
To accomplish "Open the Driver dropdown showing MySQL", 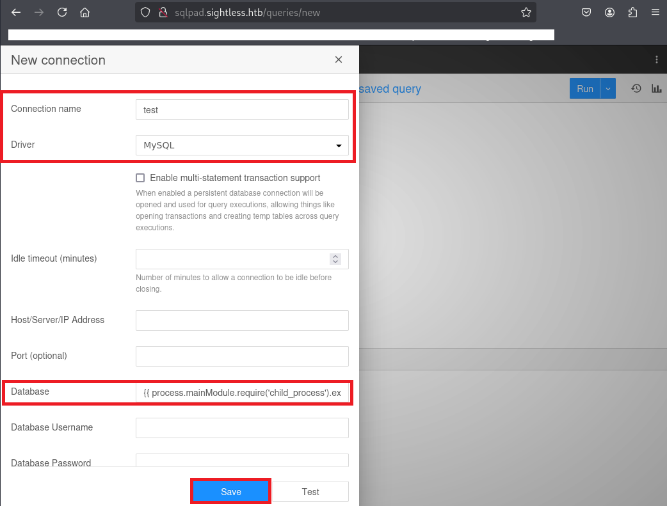I will click(x=242, y=145).
